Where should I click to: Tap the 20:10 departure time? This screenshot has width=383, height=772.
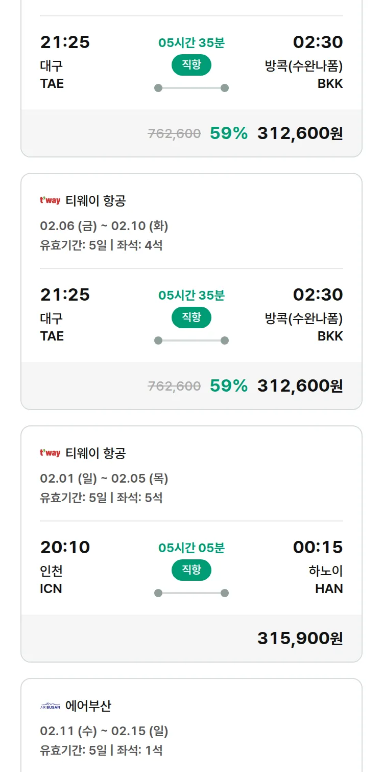point(65,547)
